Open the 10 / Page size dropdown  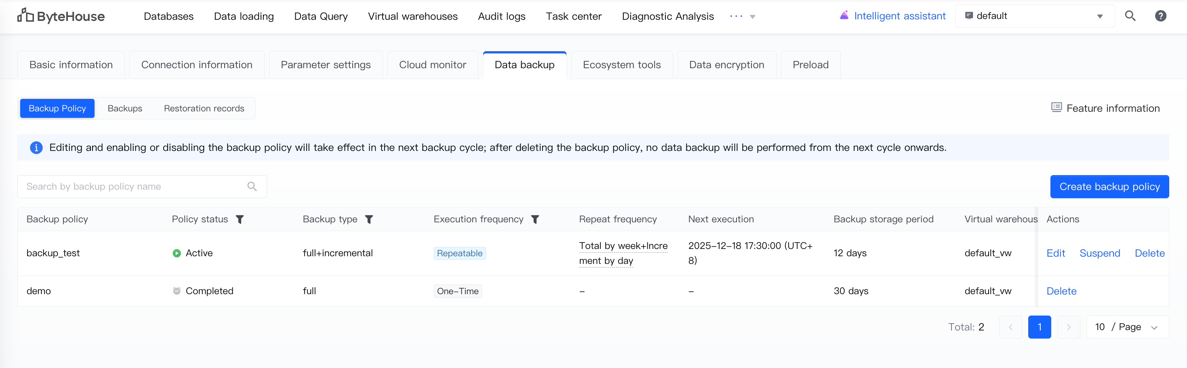click(1127, 327)
